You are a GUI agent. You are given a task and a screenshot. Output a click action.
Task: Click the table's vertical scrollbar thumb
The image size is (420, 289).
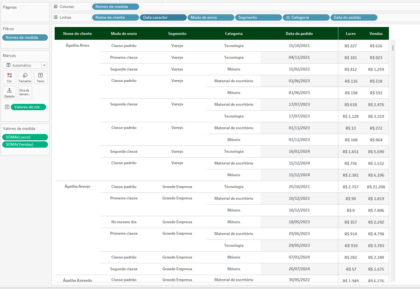(x=393, y=48)
